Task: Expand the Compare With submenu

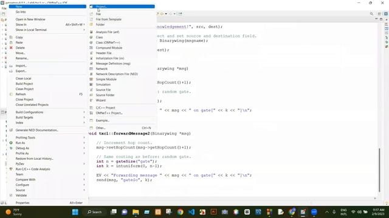Action: click(47, 180)
